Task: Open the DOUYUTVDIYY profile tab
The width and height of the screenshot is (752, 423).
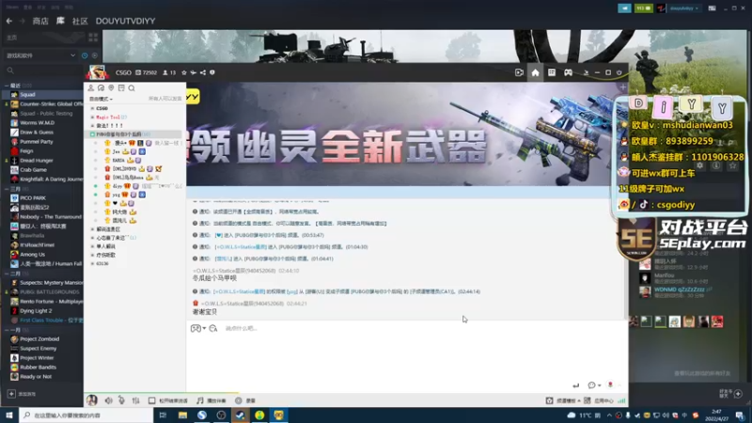Action: 125,21
